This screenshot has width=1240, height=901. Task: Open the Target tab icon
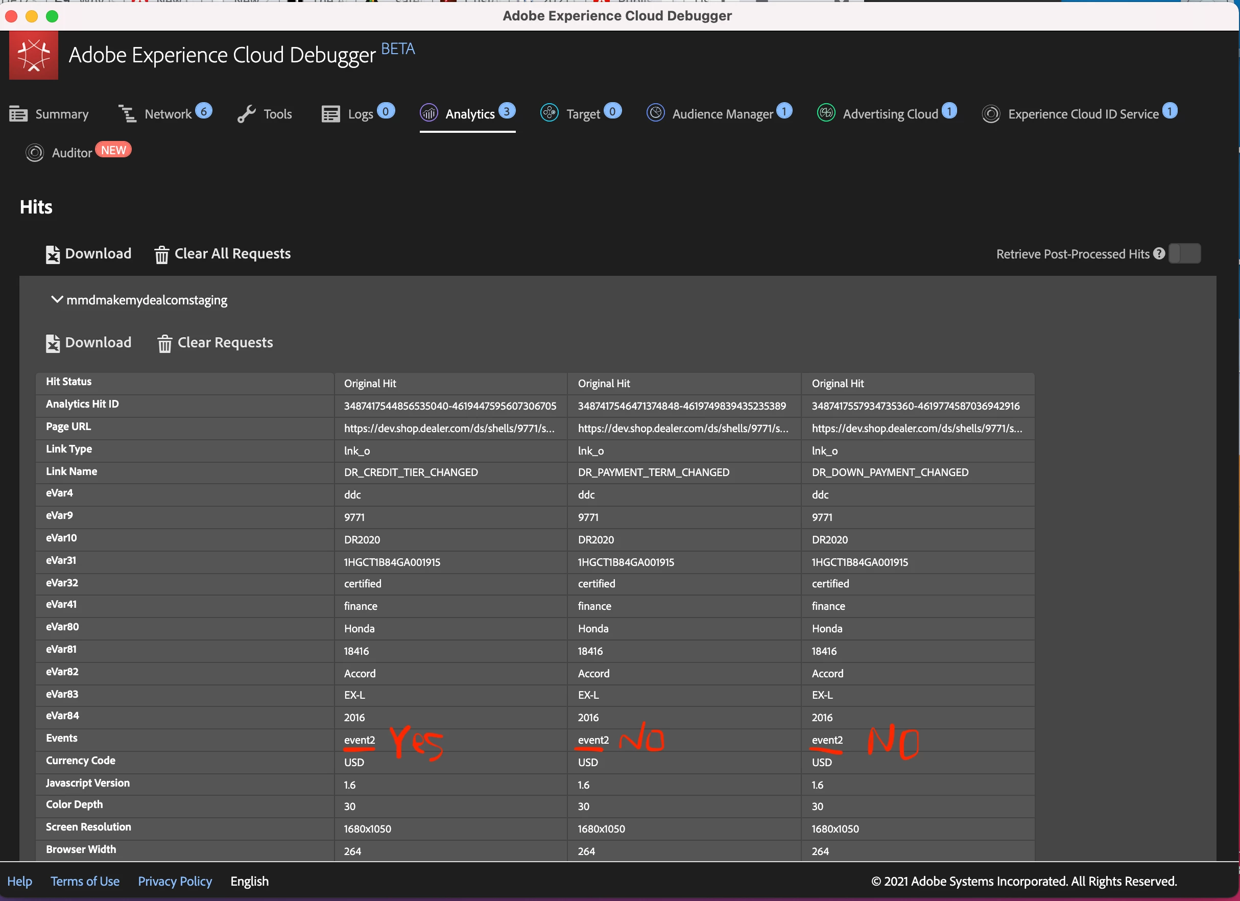(549, 113)
